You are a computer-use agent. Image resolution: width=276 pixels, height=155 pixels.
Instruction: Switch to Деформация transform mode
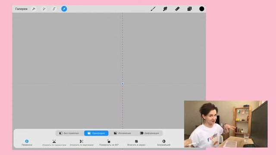click(150, 133)
